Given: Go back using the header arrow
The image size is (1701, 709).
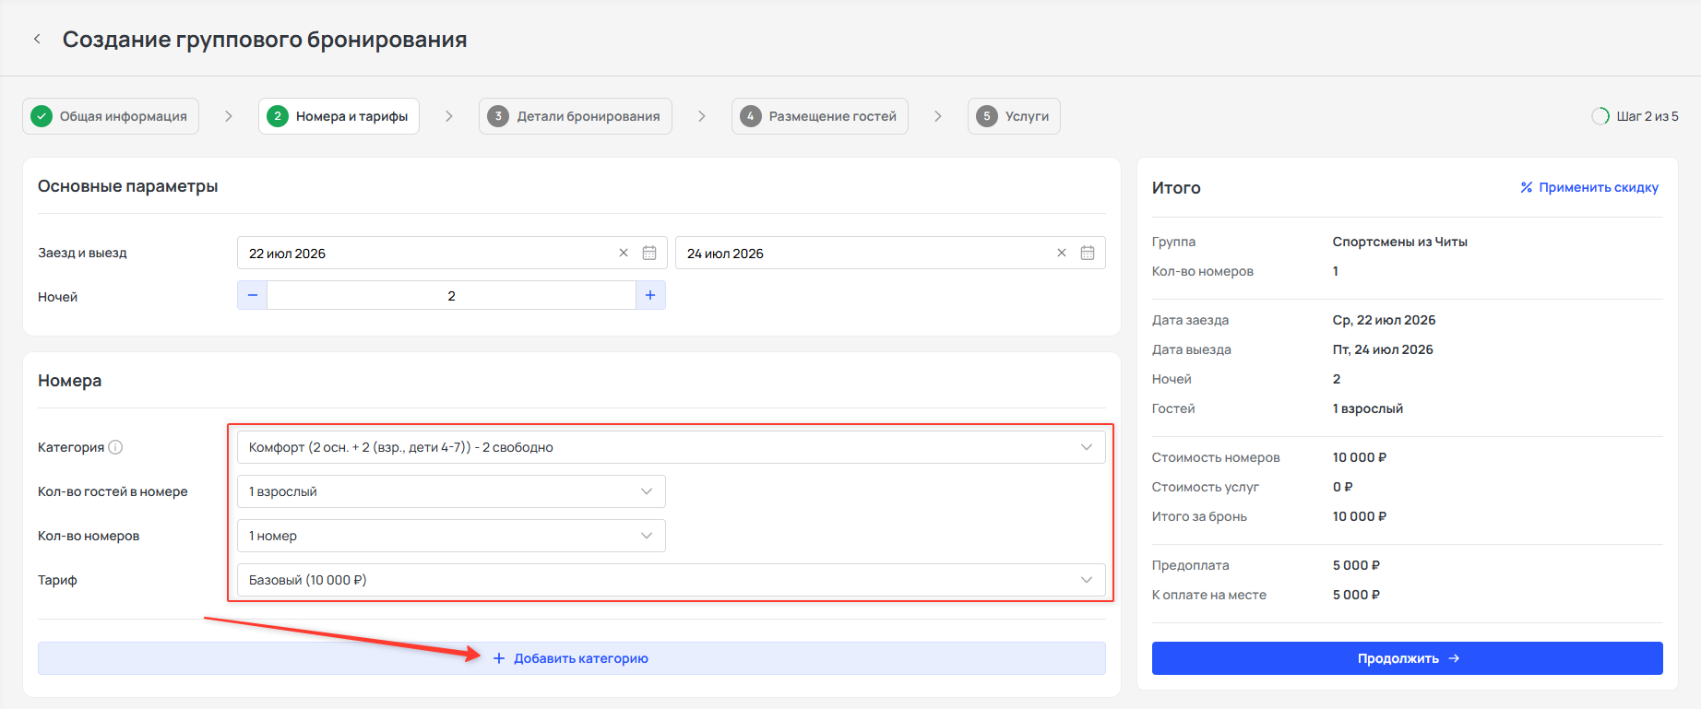Looking at the screenshot, I should point(37,39).
